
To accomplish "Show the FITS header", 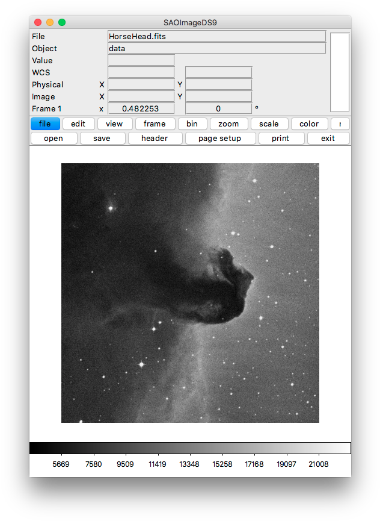I will click(x=155, y=138).
